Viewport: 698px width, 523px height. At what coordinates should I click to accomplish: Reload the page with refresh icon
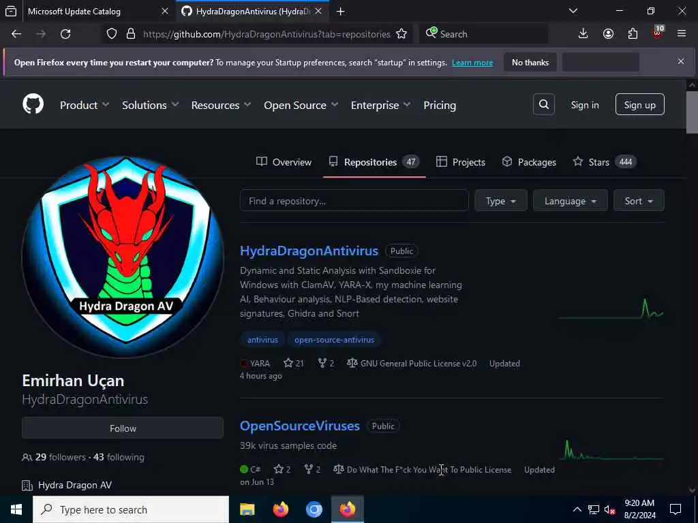pos(65,34)
